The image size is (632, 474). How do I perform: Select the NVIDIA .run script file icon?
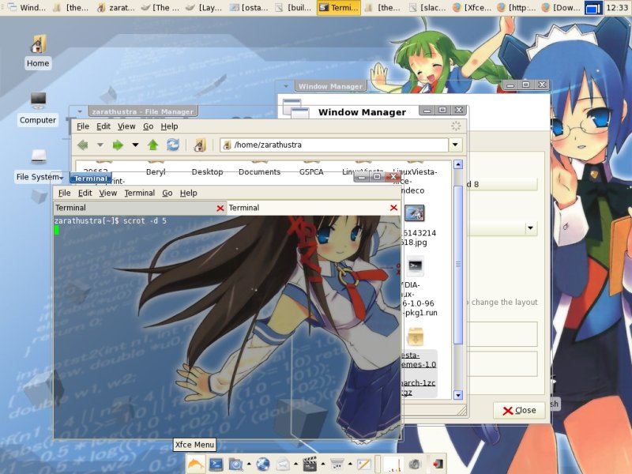pyautogui.click(x=416, y=265)
